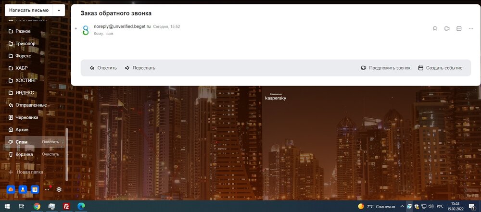Open the Contacts icon in sidebar
Image resolution: width=481 pixels, height=212 pixels.
pyautogui.click(x=23, y=189)
